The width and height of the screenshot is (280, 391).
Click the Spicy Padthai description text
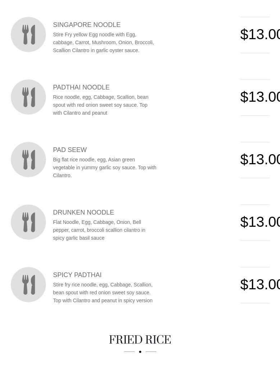pos(103,293)
